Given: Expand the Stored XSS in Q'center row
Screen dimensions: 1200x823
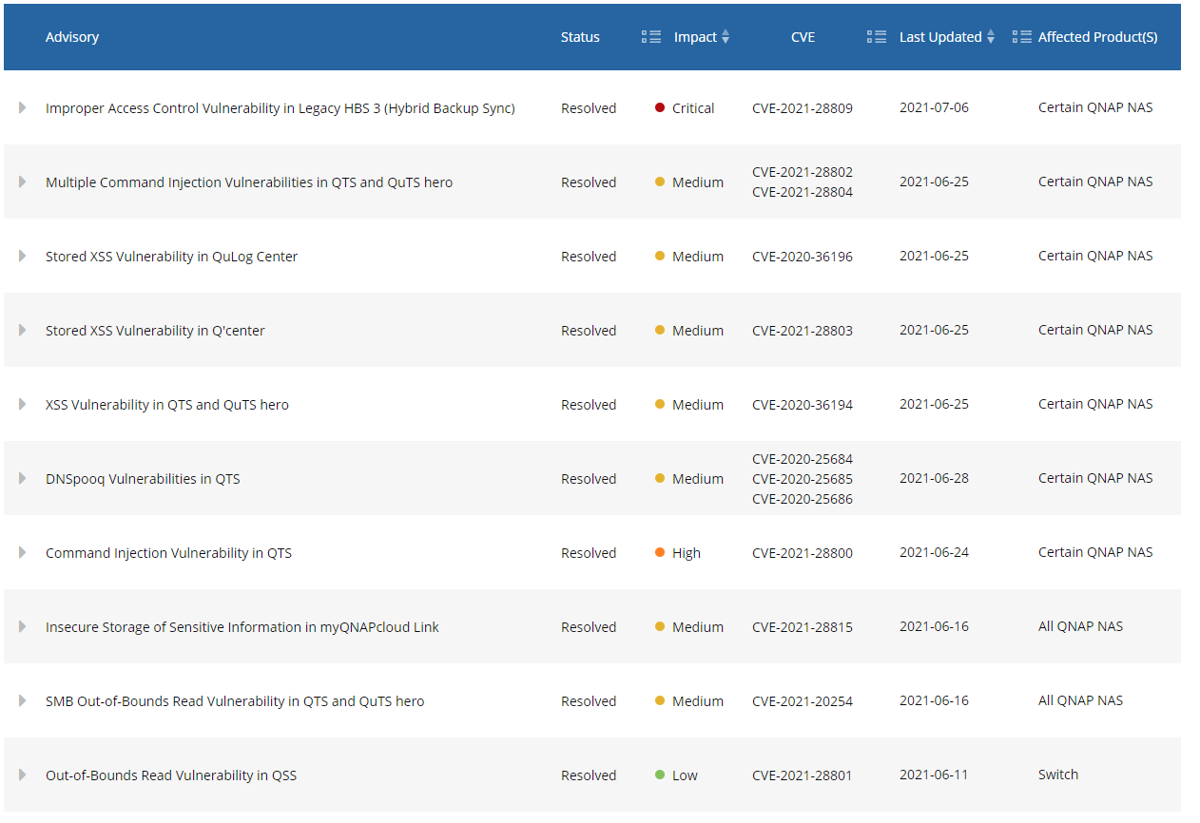Looking at the screenshot, I should (22, 330).
